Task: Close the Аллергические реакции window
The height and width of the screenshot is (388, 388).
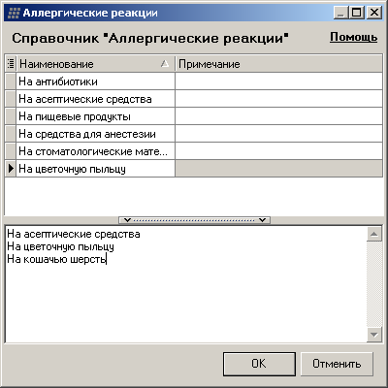Action: 374,13
